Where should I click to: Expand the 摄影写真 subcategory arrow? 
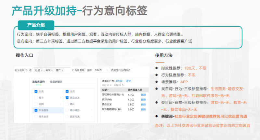tap(92, 117)
